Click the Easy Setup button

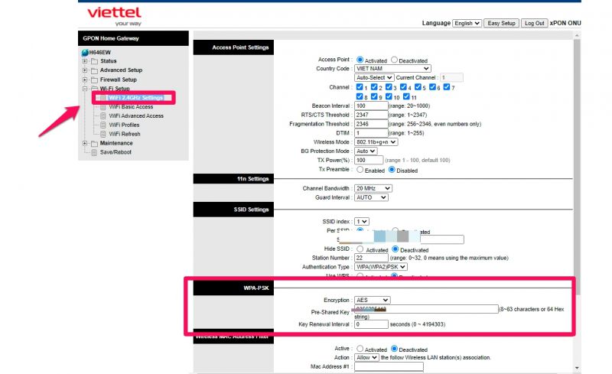pos(501,23)
